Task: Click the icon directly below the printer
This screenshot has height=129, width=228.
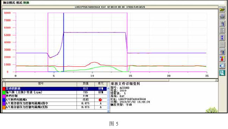Action: pos(222,23)
